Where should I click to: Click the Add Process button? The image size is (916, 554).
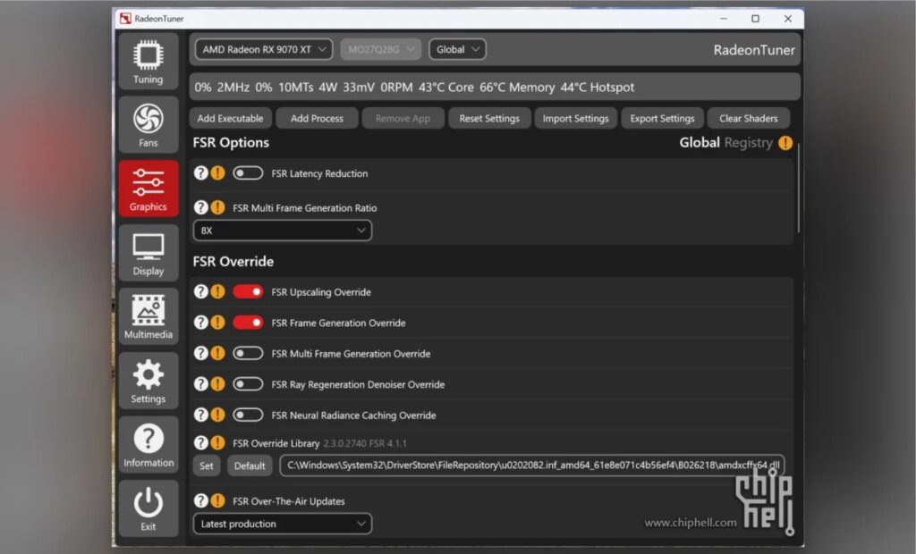coord(317,119)
